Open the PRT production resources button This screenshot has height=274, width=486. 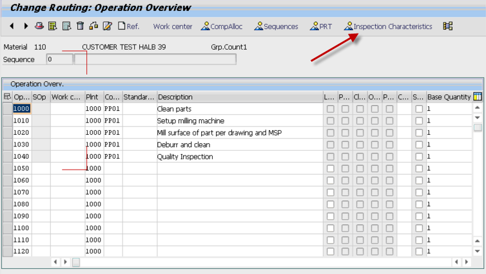321,26
